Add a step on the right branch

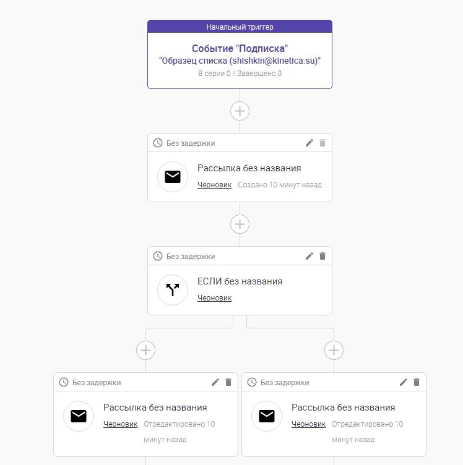click(x=334, y=350)
